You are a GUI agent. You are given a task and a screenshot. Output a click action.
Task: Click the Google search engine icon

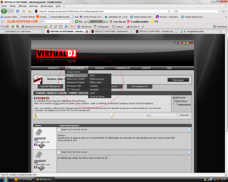(x=224, y=11)
